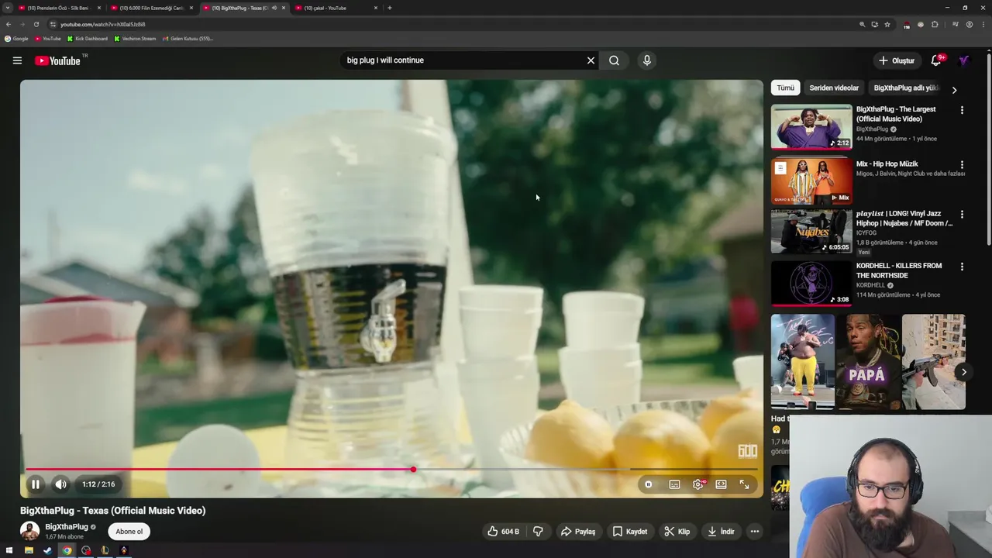Open the PAPÁ short thumbnail
Screen dimensions: 992x558
[x=868, y=361]
